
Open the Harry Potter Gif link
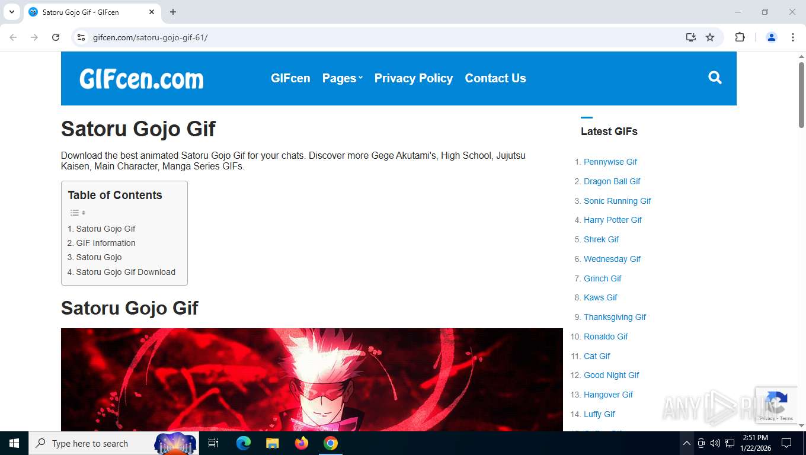point(613,220)
